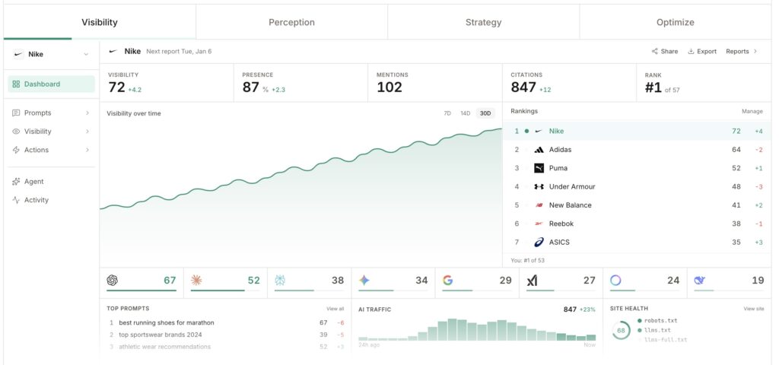Click the Prompts chat icon in sidebar
The width and height of the screenshot is (779, 365).
pos(16,113)
